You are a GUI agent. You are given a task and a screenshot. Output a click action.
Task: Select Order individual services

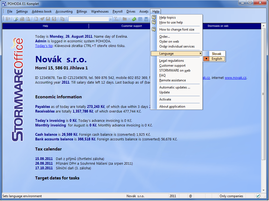pyautogui.click(x=177, y=46)
